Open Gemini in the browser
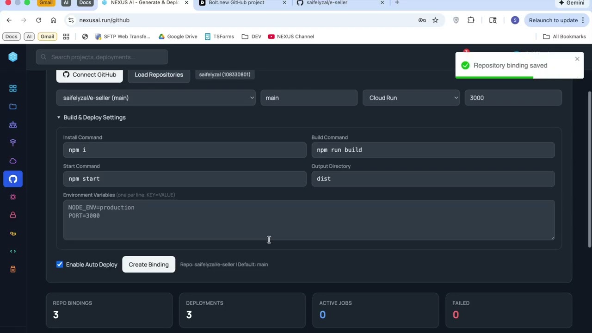 pyautogui.click(x=571, y=3)
